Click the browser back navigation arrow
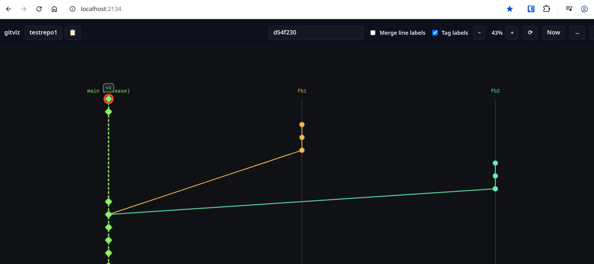This screenshot has height=264, width=594. coord(9,9)
